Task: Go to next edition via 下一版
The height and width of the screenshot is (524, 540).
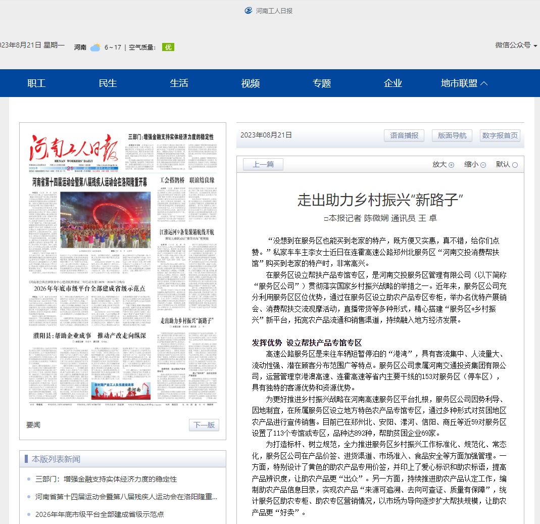Action: click(204, 425)
